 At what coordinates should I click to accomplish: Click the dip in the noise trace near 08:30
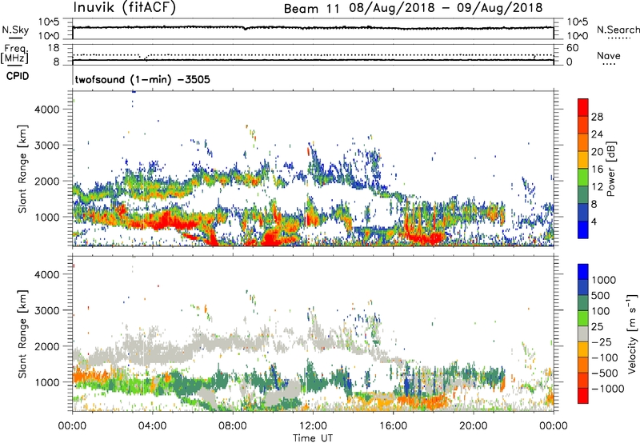(x=245, y=29)
